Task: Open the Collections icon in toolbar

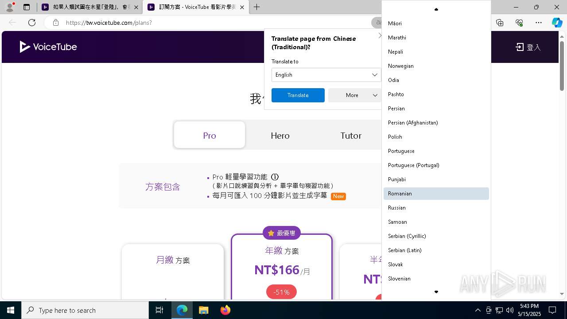Action: pos(500,23)
